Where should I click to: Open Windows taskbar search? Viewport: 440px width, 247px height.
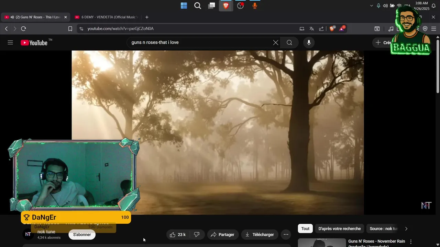(198, 5)
